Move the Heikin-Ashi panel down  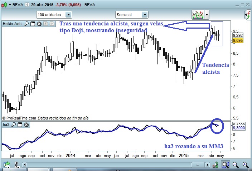[46, 24]
